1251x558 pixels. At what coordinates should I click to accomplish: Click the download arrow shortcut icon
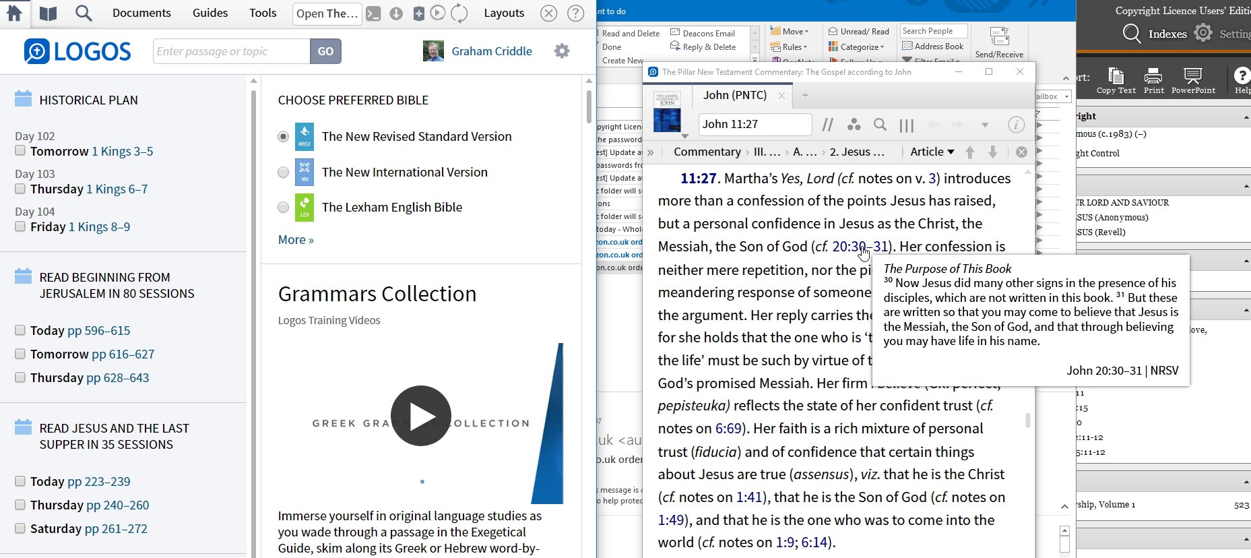coord(396,13)
